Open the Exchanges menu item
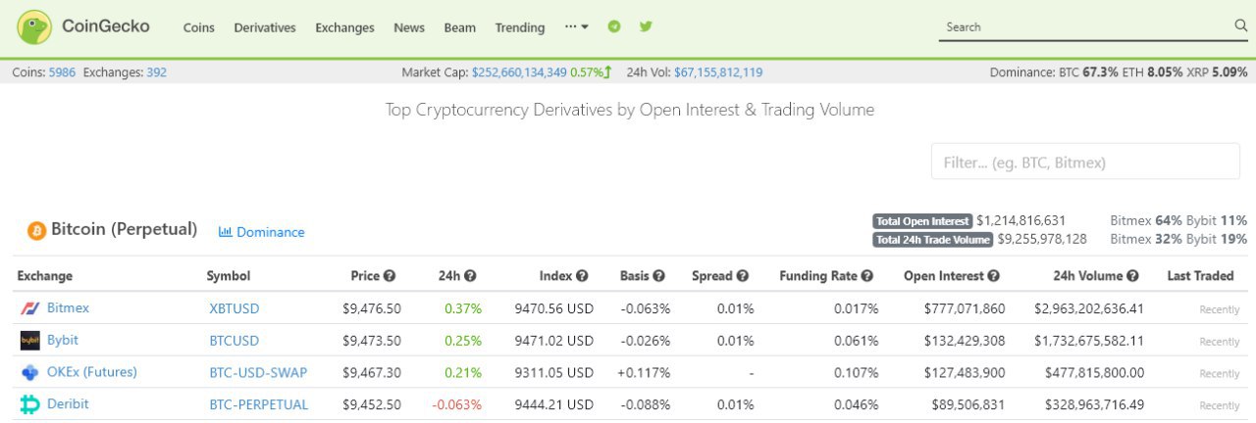This screenshot has width=1256, height=423. tap(344, 27)
